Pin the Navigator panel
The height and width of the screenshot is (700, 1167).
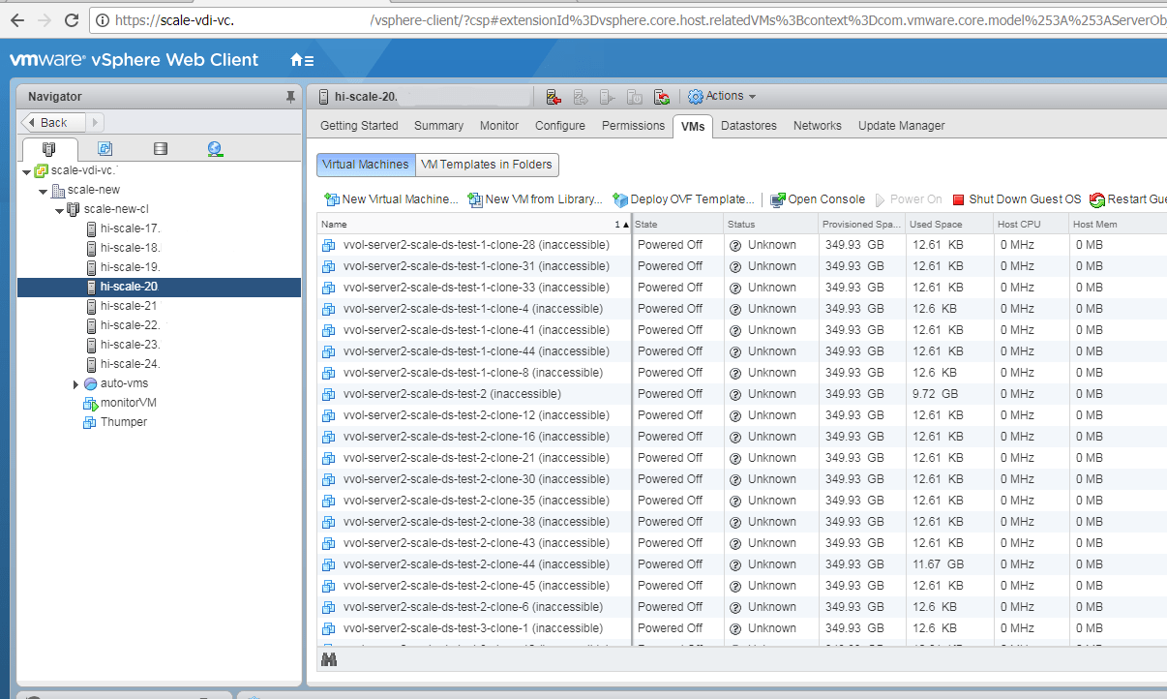click(290, 97)
